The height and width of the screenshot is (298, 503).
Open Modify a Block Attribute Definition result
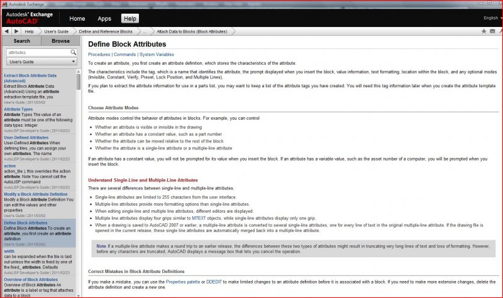(x=36, y=194)
